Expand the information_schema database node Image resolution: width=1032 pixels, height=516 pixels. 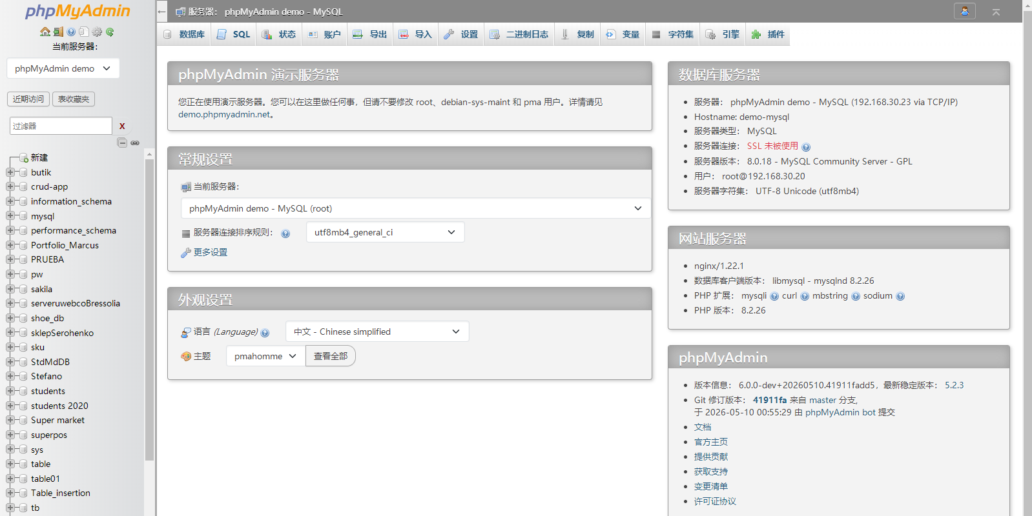[10, 201]
